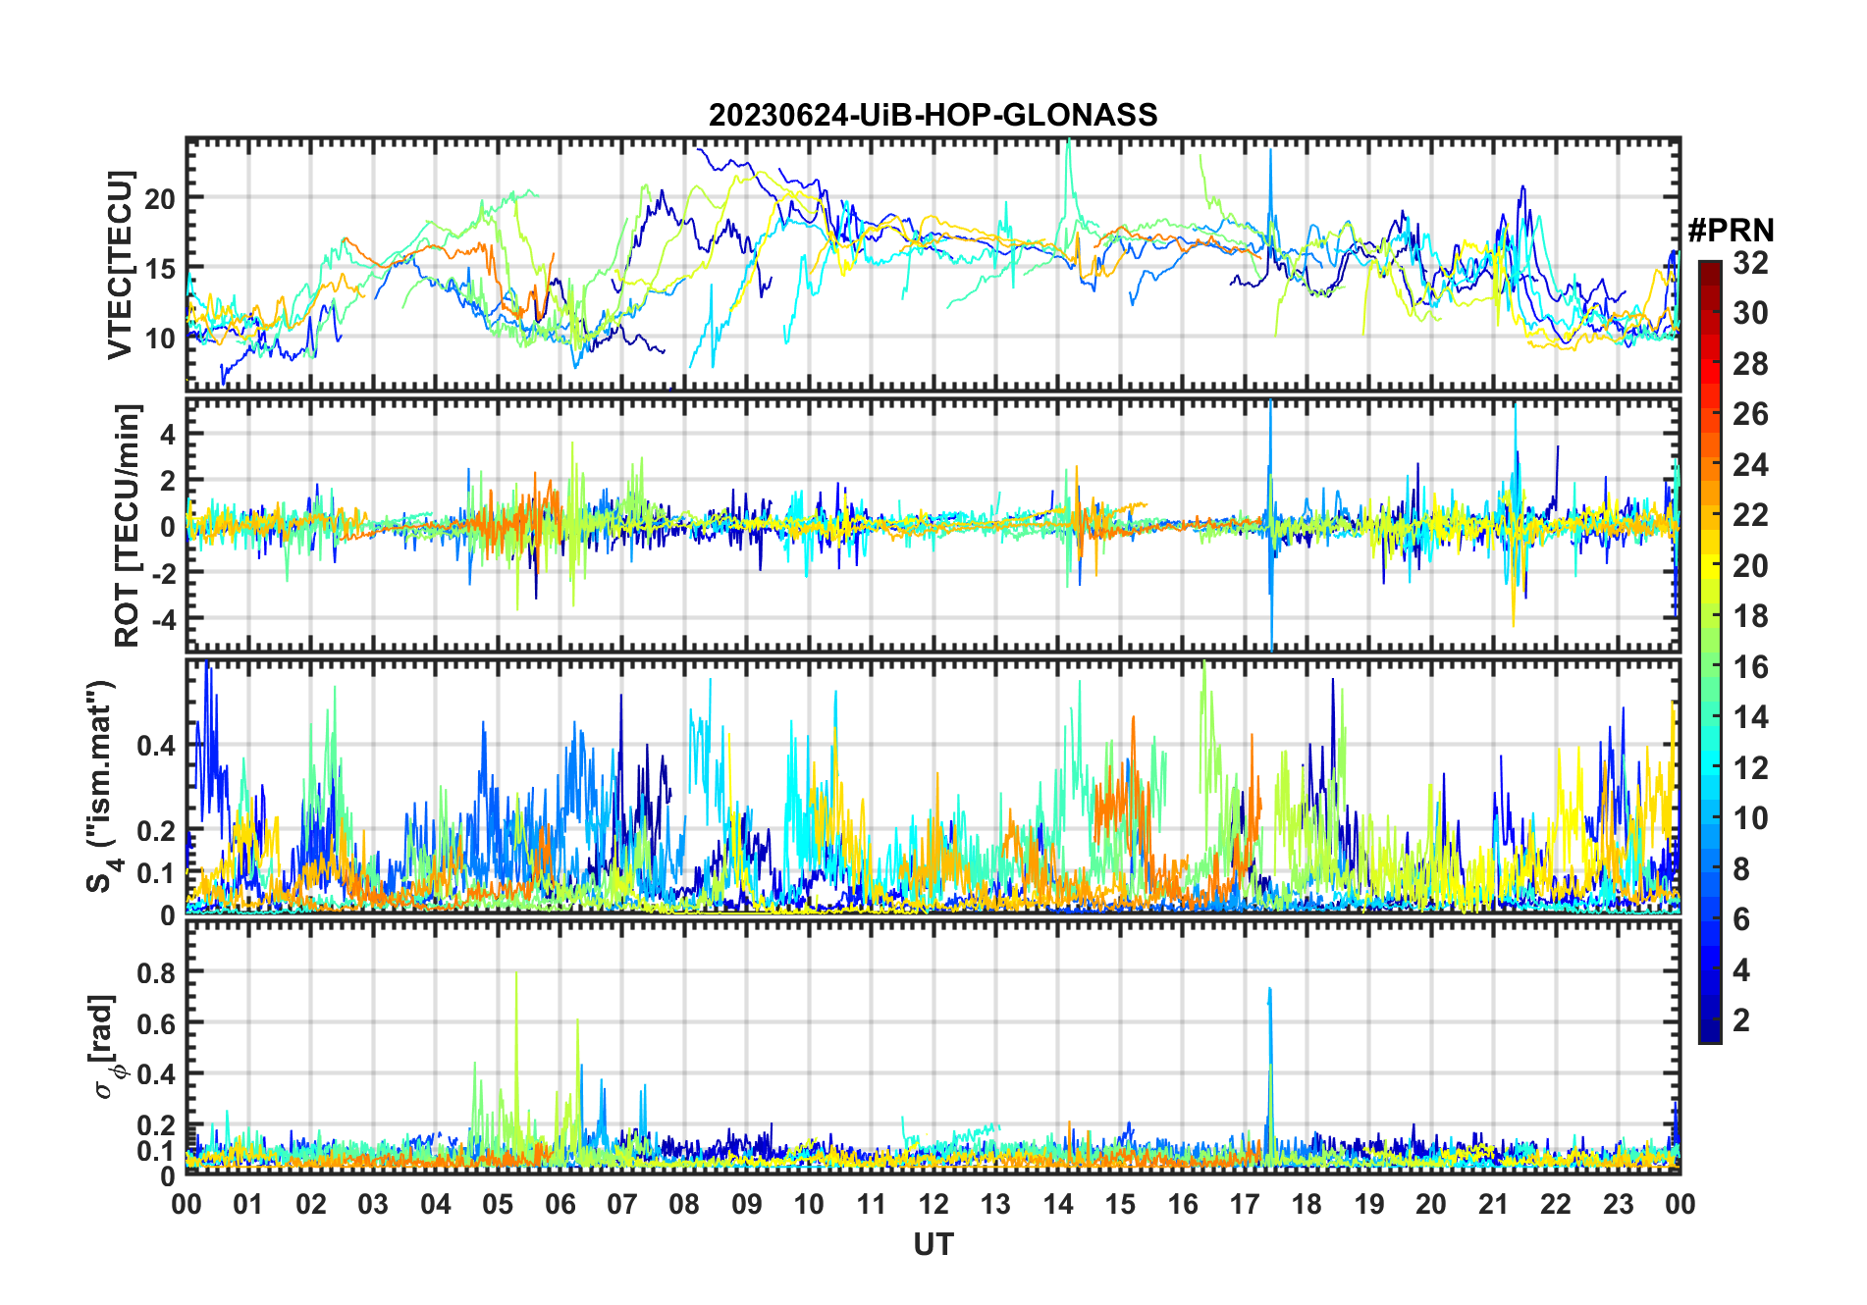Click the VTEC y-axis tick 10

click(x=160, y=339)
